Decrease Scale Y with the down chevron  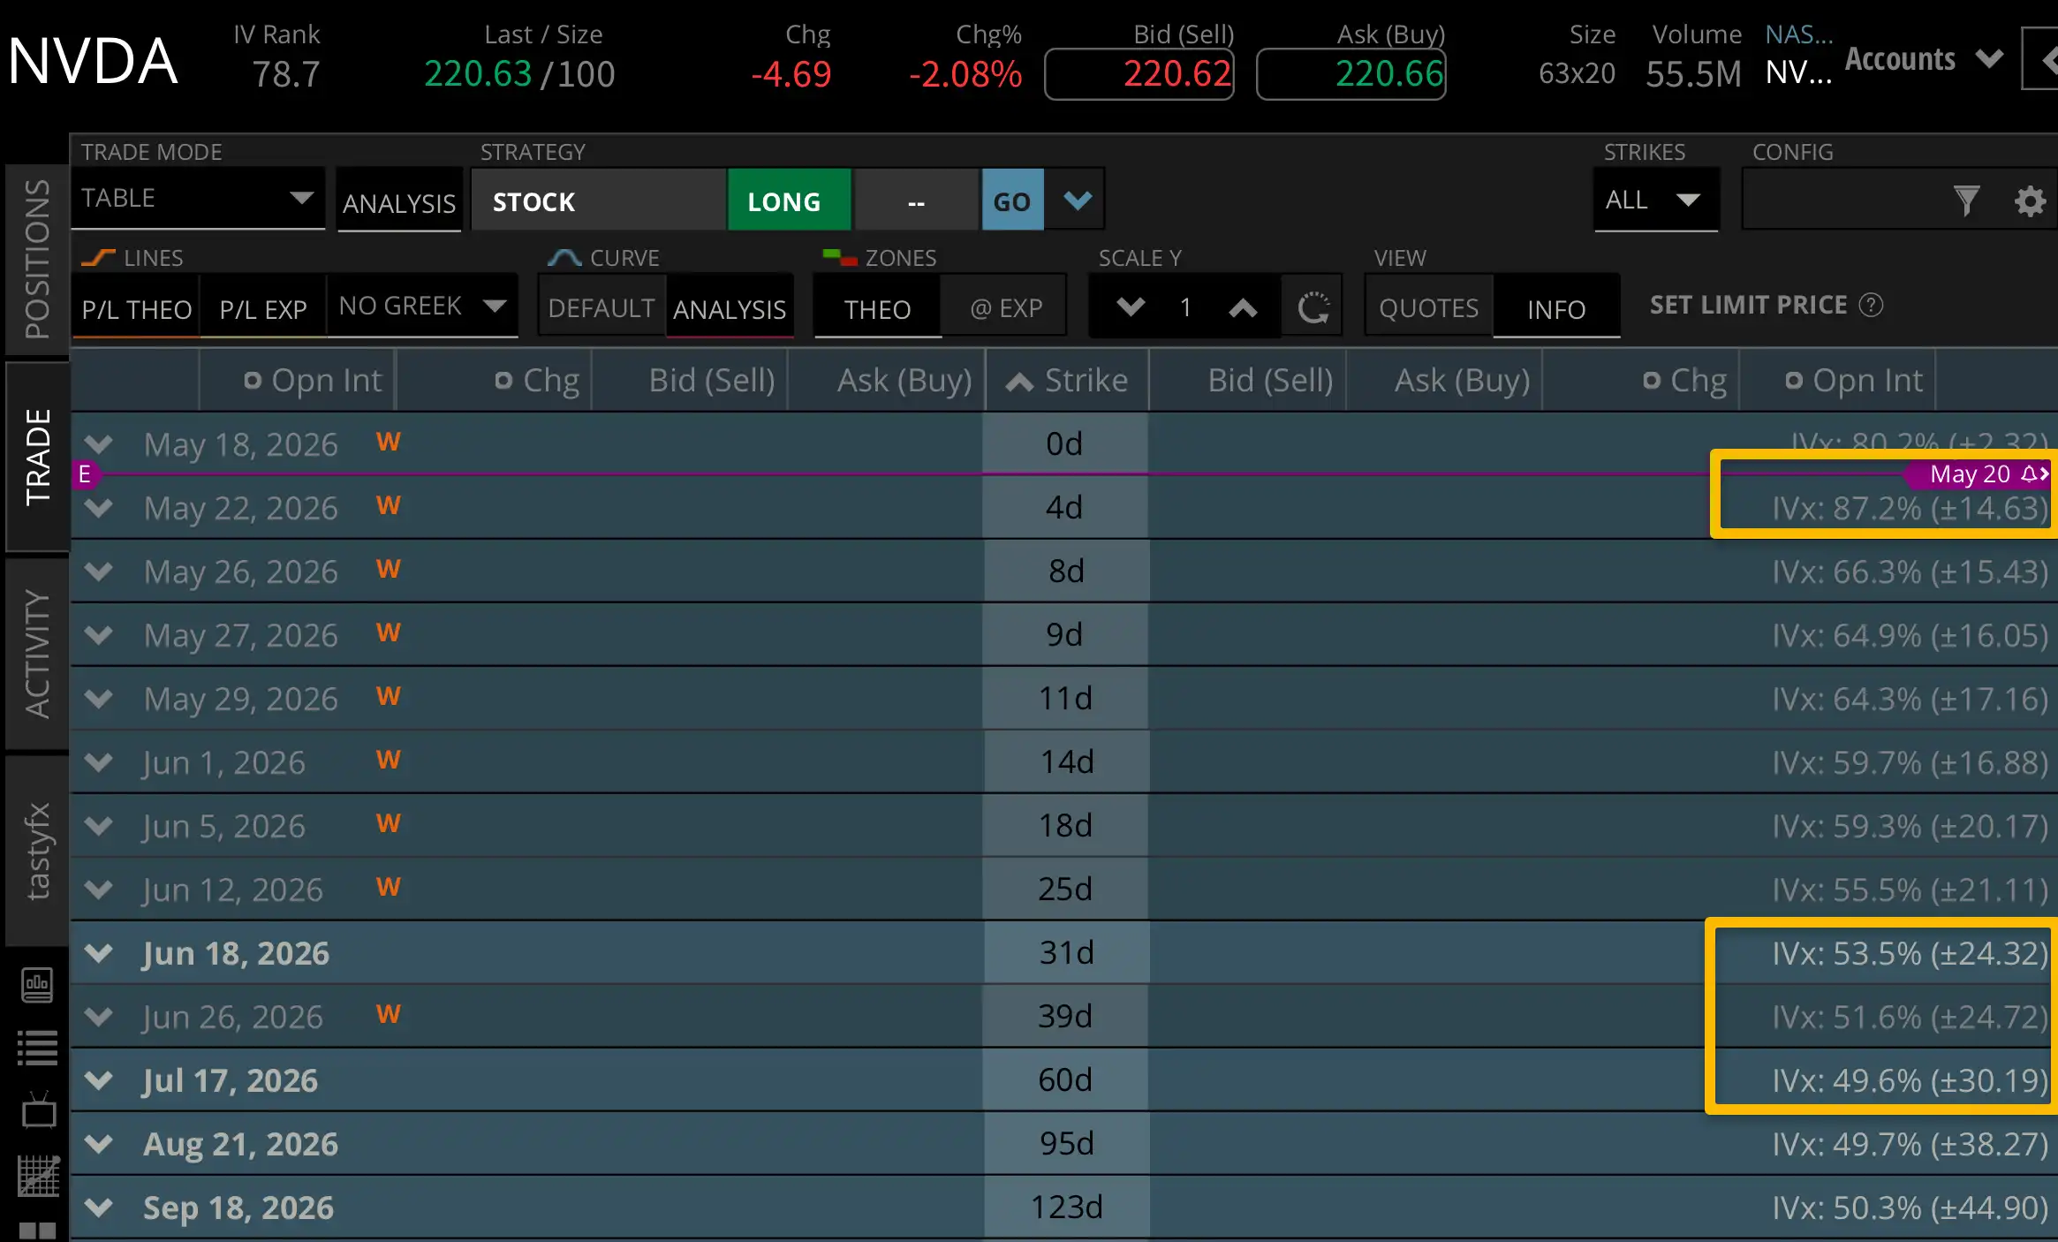tap(1131, 307)
